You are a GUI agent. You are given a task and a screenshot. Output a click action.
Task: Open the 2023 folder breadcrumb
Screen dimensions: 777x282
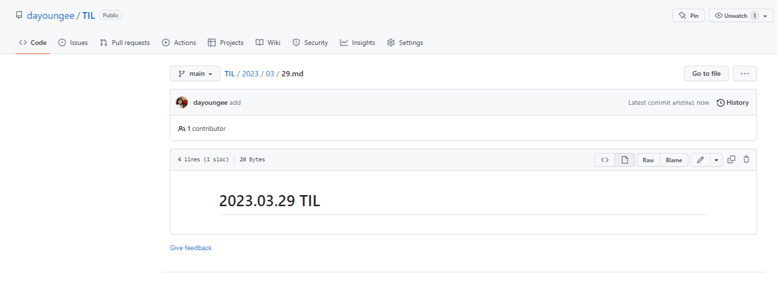tap(250, 73)
